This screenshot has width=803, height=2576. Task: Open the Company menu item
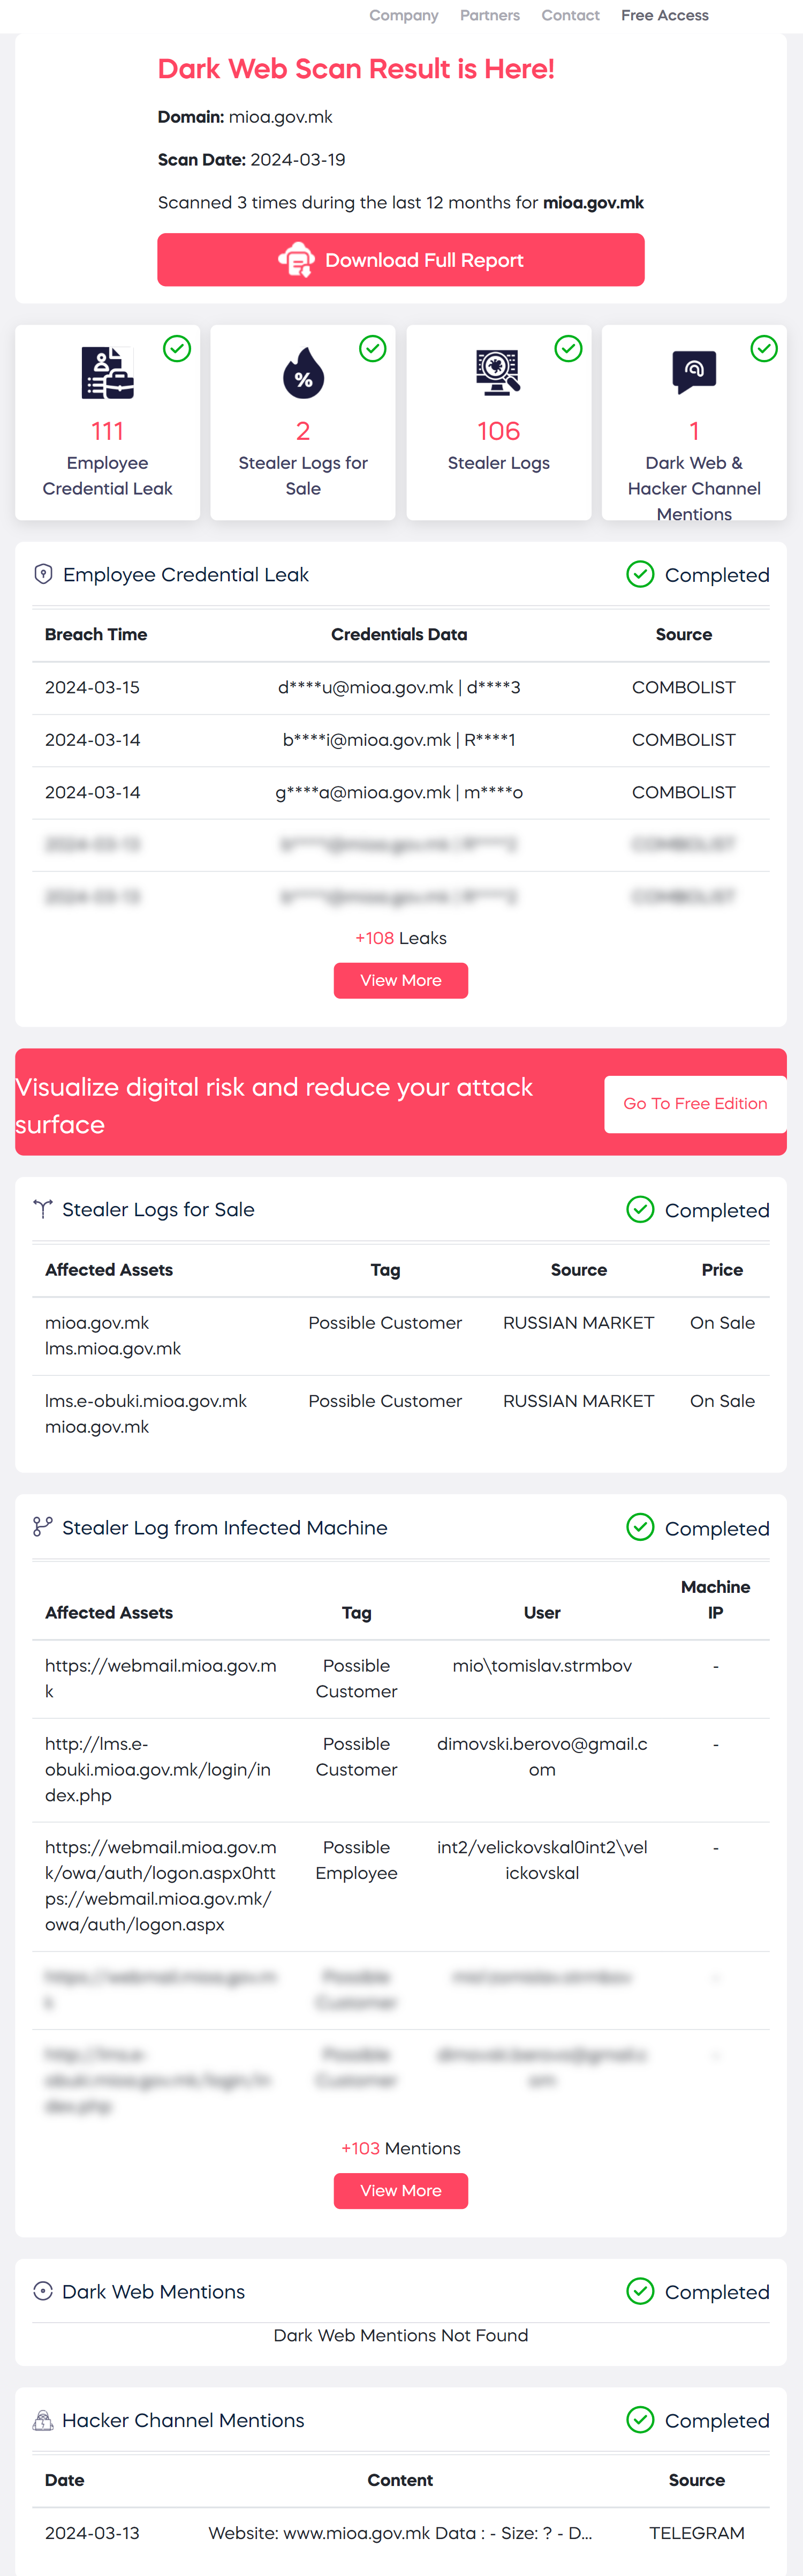[404, 15]
